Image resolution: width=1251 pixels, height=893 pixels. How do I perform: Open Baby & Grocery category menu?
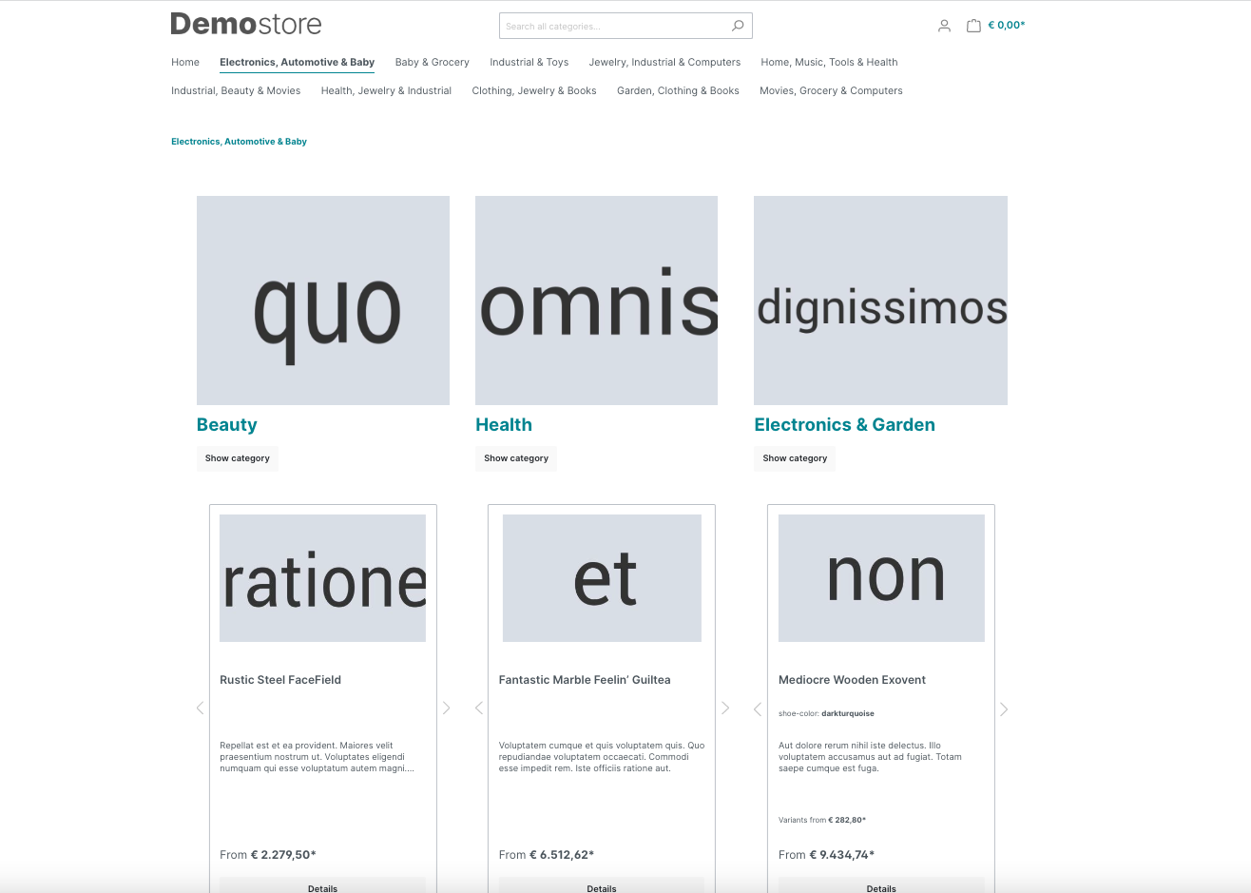click(x=433, y=62)
